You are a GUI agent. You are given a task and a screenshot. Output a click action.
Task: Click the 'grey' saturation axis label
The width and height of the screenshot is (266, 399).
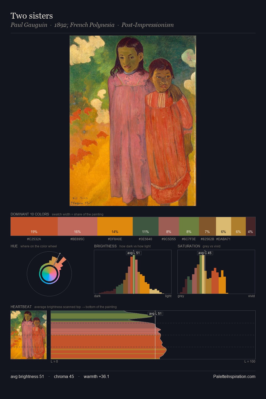tap(181, 296)
